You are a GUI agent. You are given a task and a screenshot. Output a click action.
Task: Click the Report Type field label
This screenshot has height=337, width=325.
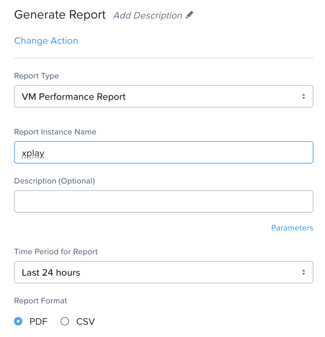[x=36, y=76]
